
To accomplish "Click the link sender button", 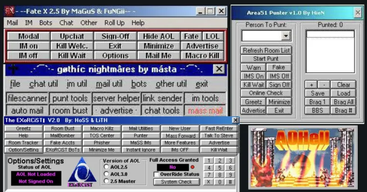I will (x=162, y=98).
